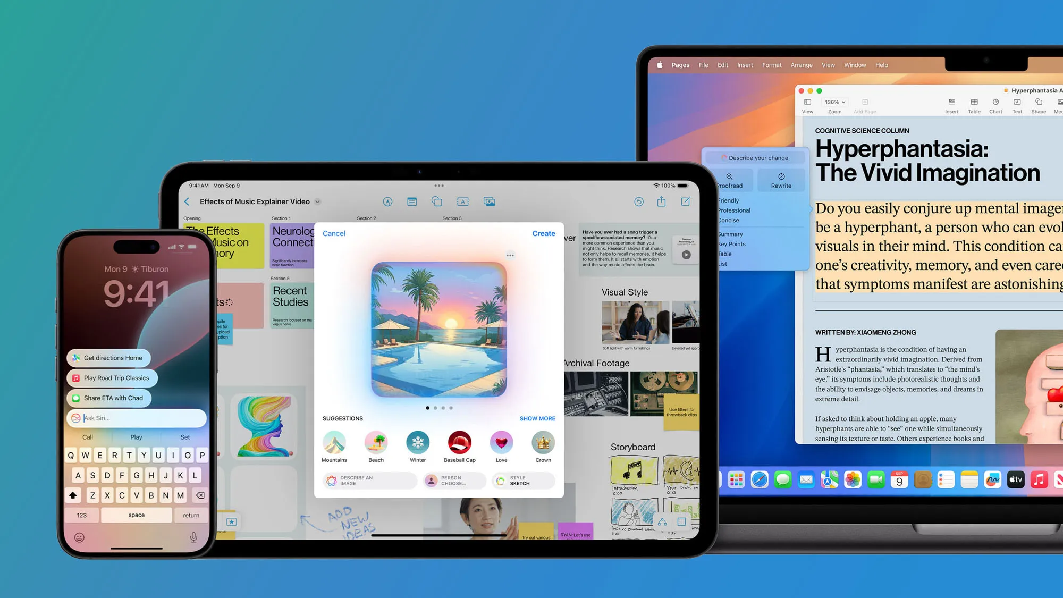Show More suggestions in image panel
1063x598 pixels.
coord(537,418)
